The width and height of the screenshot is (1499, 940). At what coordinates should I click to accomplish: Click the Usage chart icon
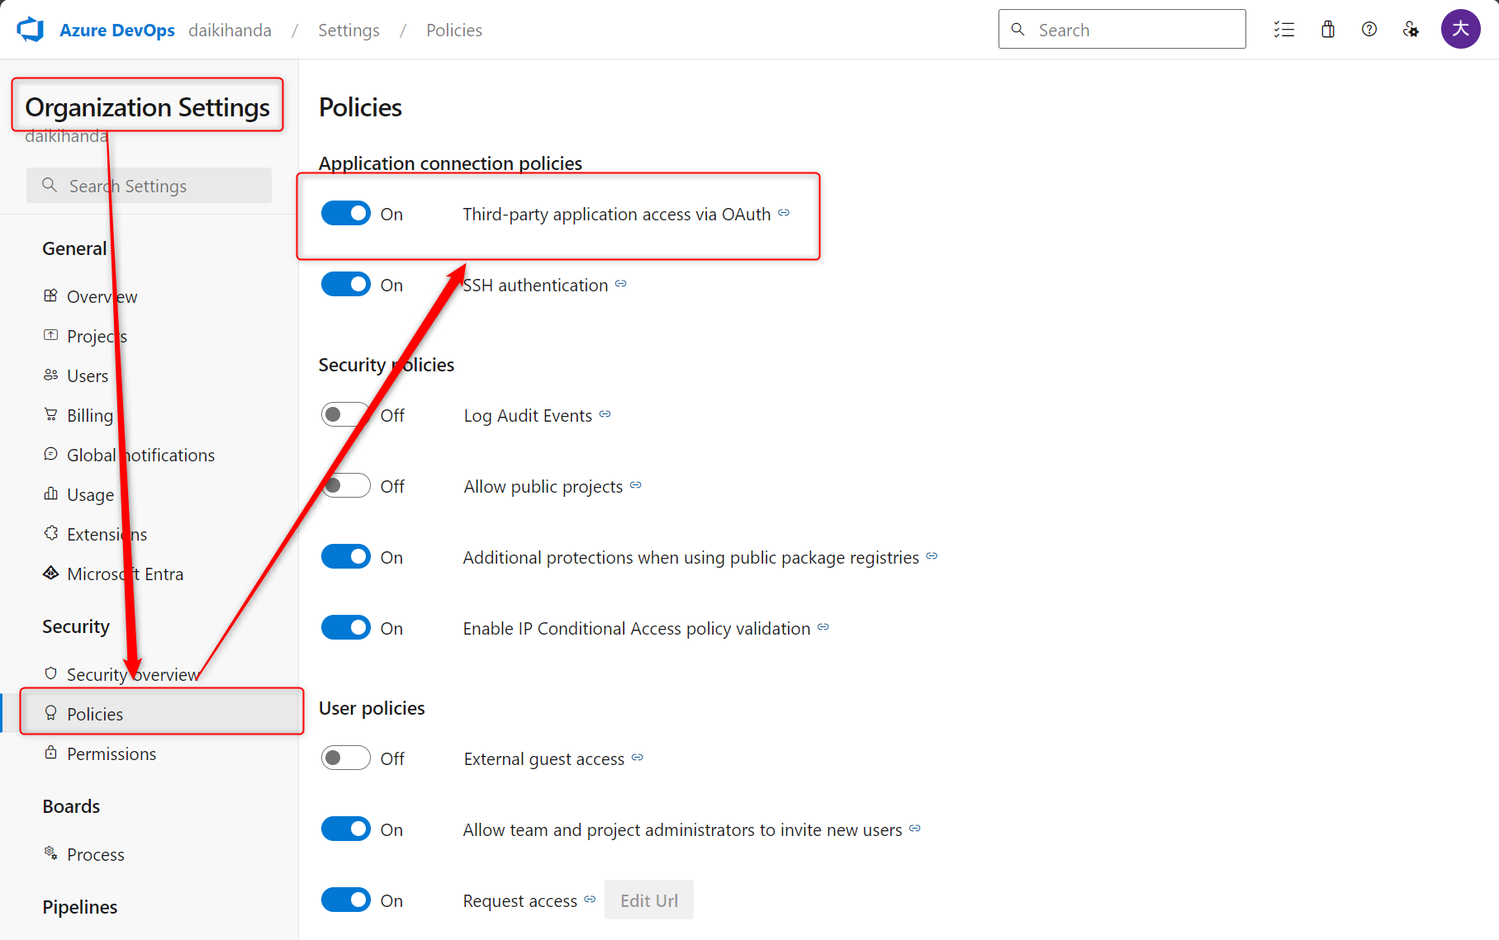point(51,494)
